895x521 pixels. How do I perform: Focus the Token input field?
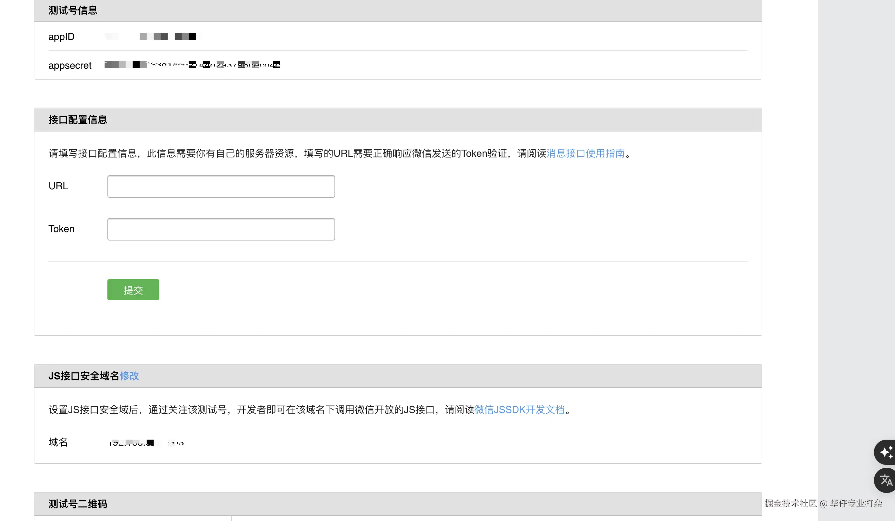(x=221, y=229)
